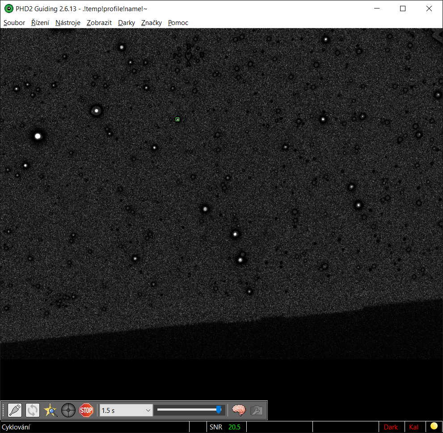This screenshot has width=443, height=433.
Task: Click the camera settings wrench icon
Action: click(257, 410)
